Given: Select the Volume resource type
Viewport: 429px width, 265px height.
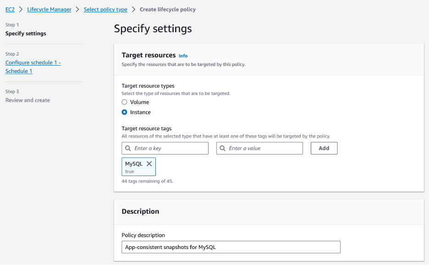Looking at the screenshot, I should click(x=124, y=102).
